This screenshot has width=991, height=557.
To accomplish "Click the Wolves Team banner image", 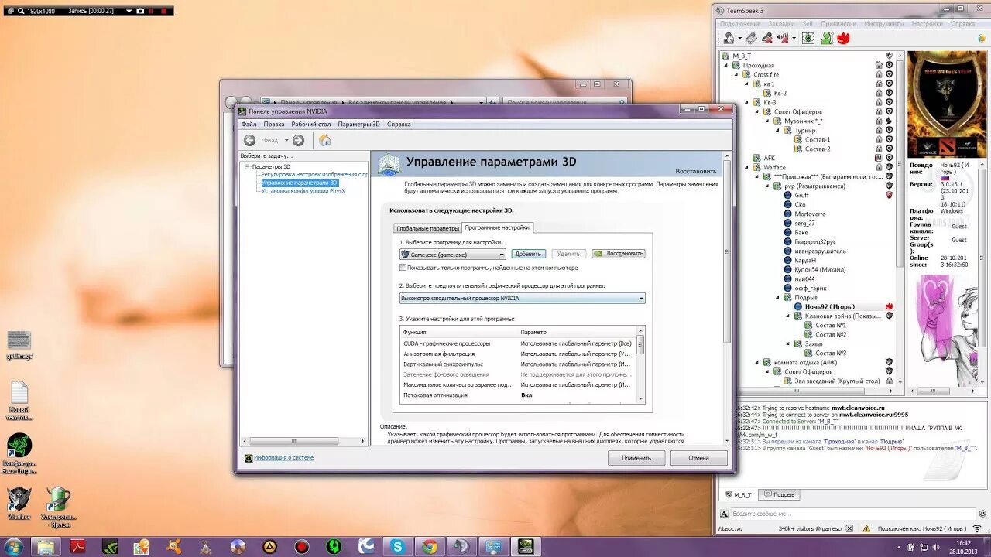I will (945, 104).
